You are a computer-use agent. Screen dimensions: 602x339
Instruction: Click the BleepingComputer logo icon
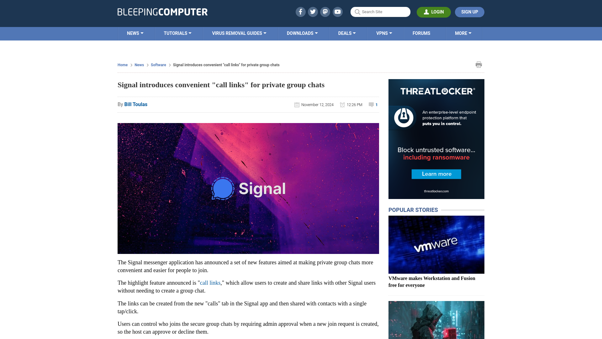(x=162, y=12)
